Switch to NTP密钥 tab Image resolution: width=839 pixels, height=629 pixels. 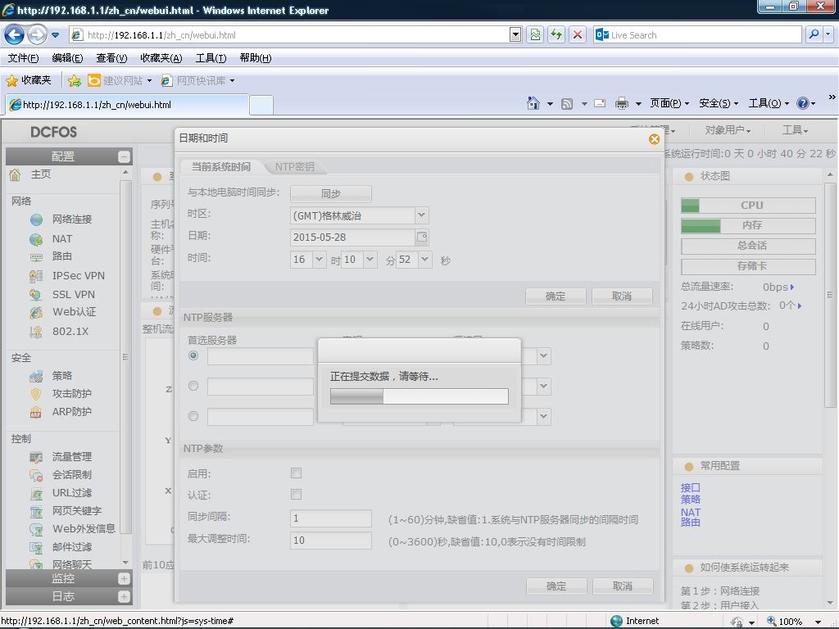coord(295,167)
